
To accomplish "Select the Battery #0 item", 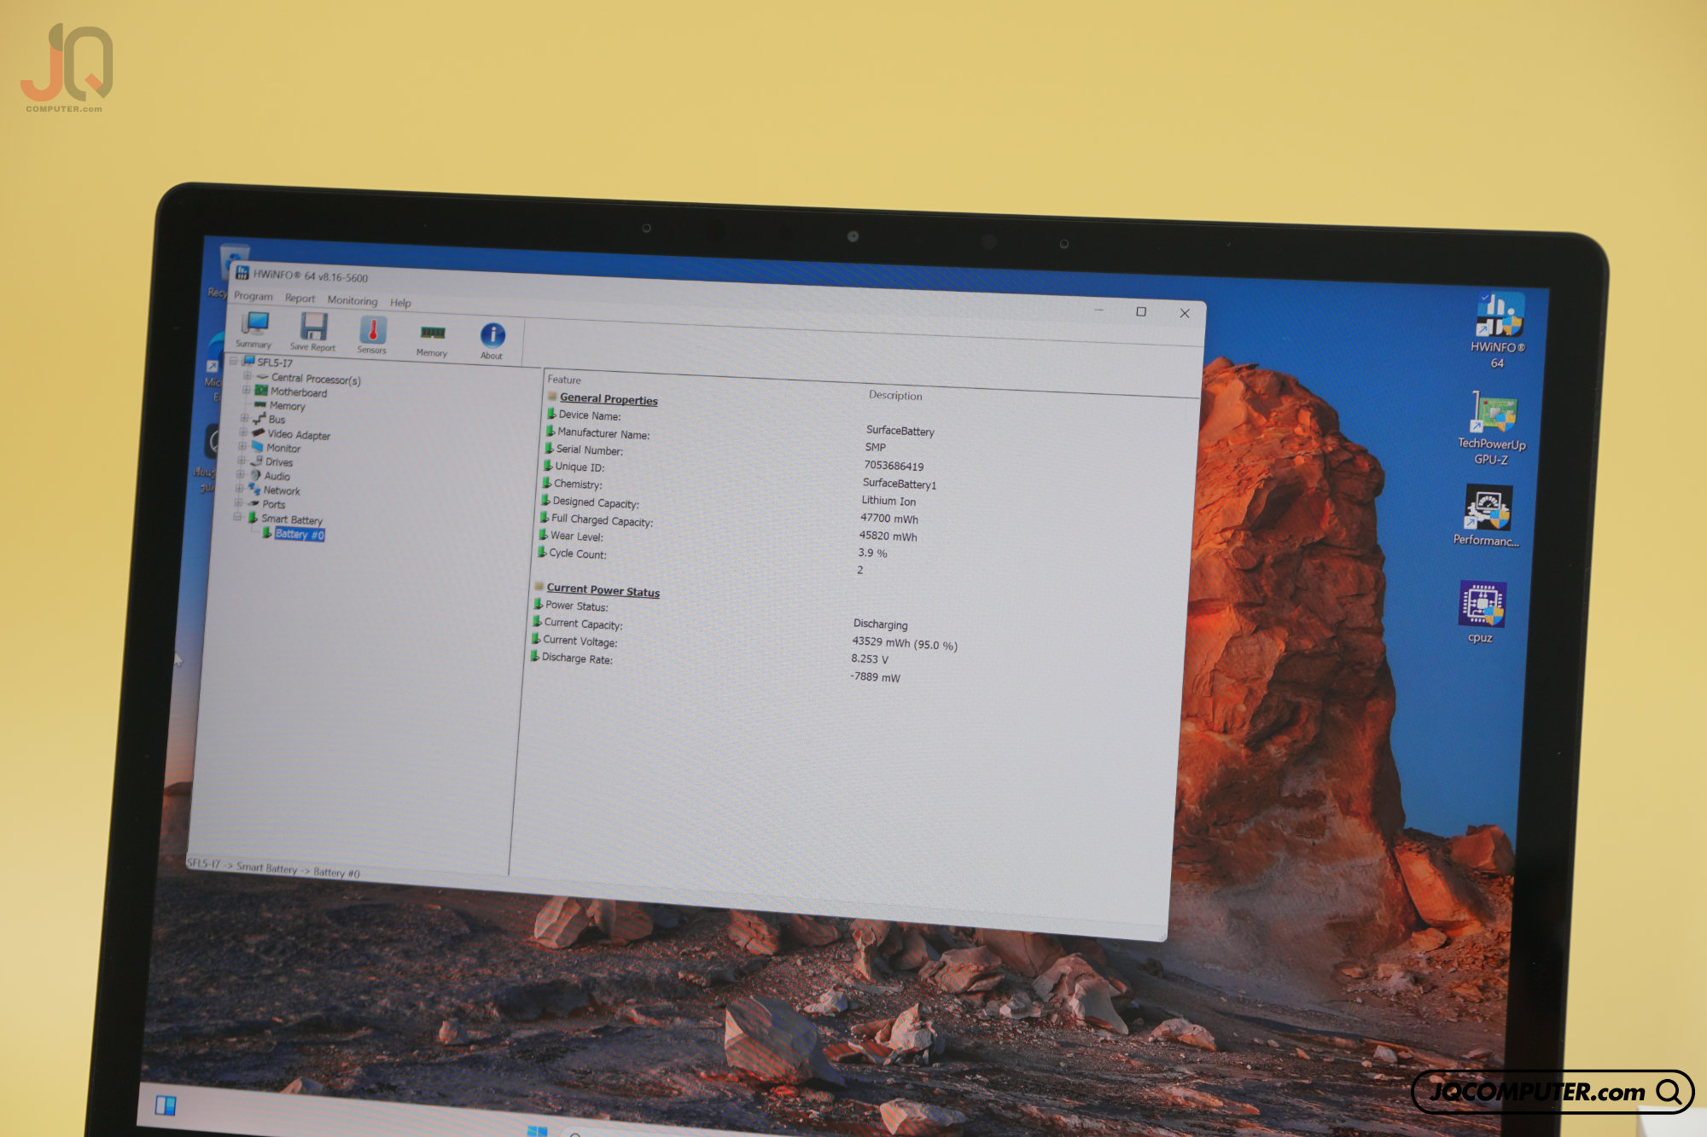I will pyautogui.click(x=293, y=534).
